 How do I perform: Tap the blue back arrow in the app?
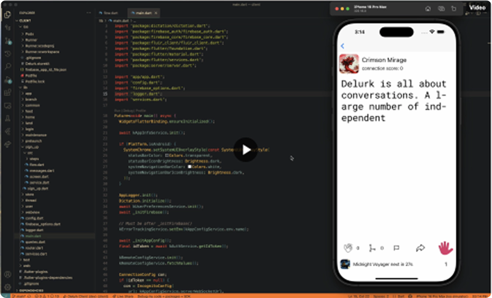pos(343,46)
